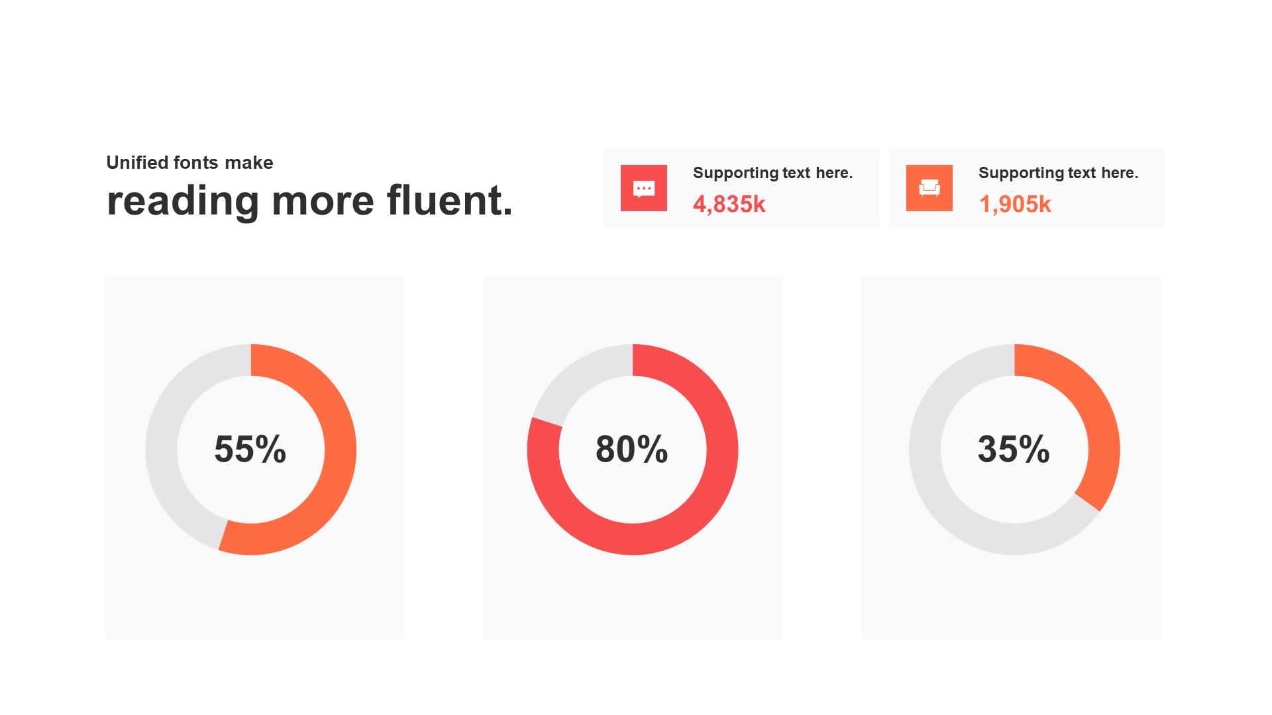Click the 80% label in donut chart
Image resolution: width=1272 pixels, height=715 pixels.
632,449
